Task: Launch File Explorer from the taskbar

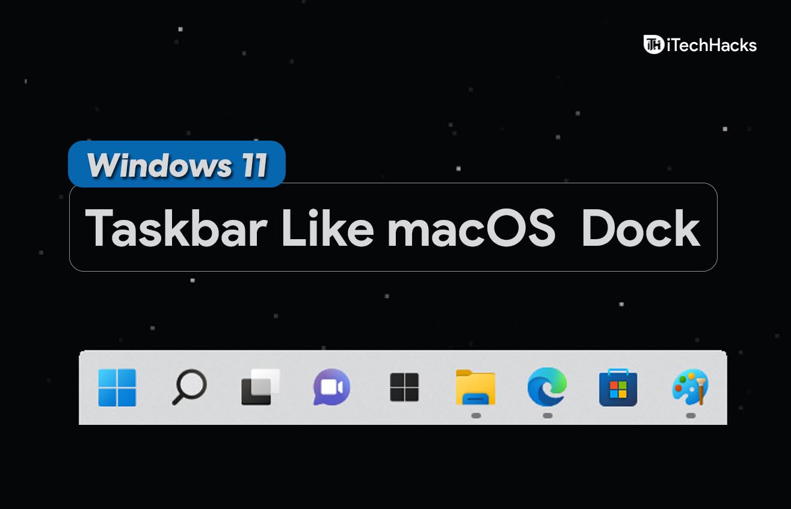Action: pos(475,388)
